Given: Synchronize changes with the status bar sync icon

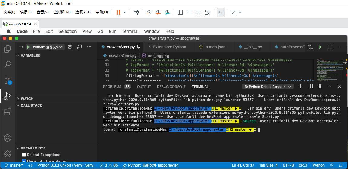Looking at the screenshot, I should 31,165.
